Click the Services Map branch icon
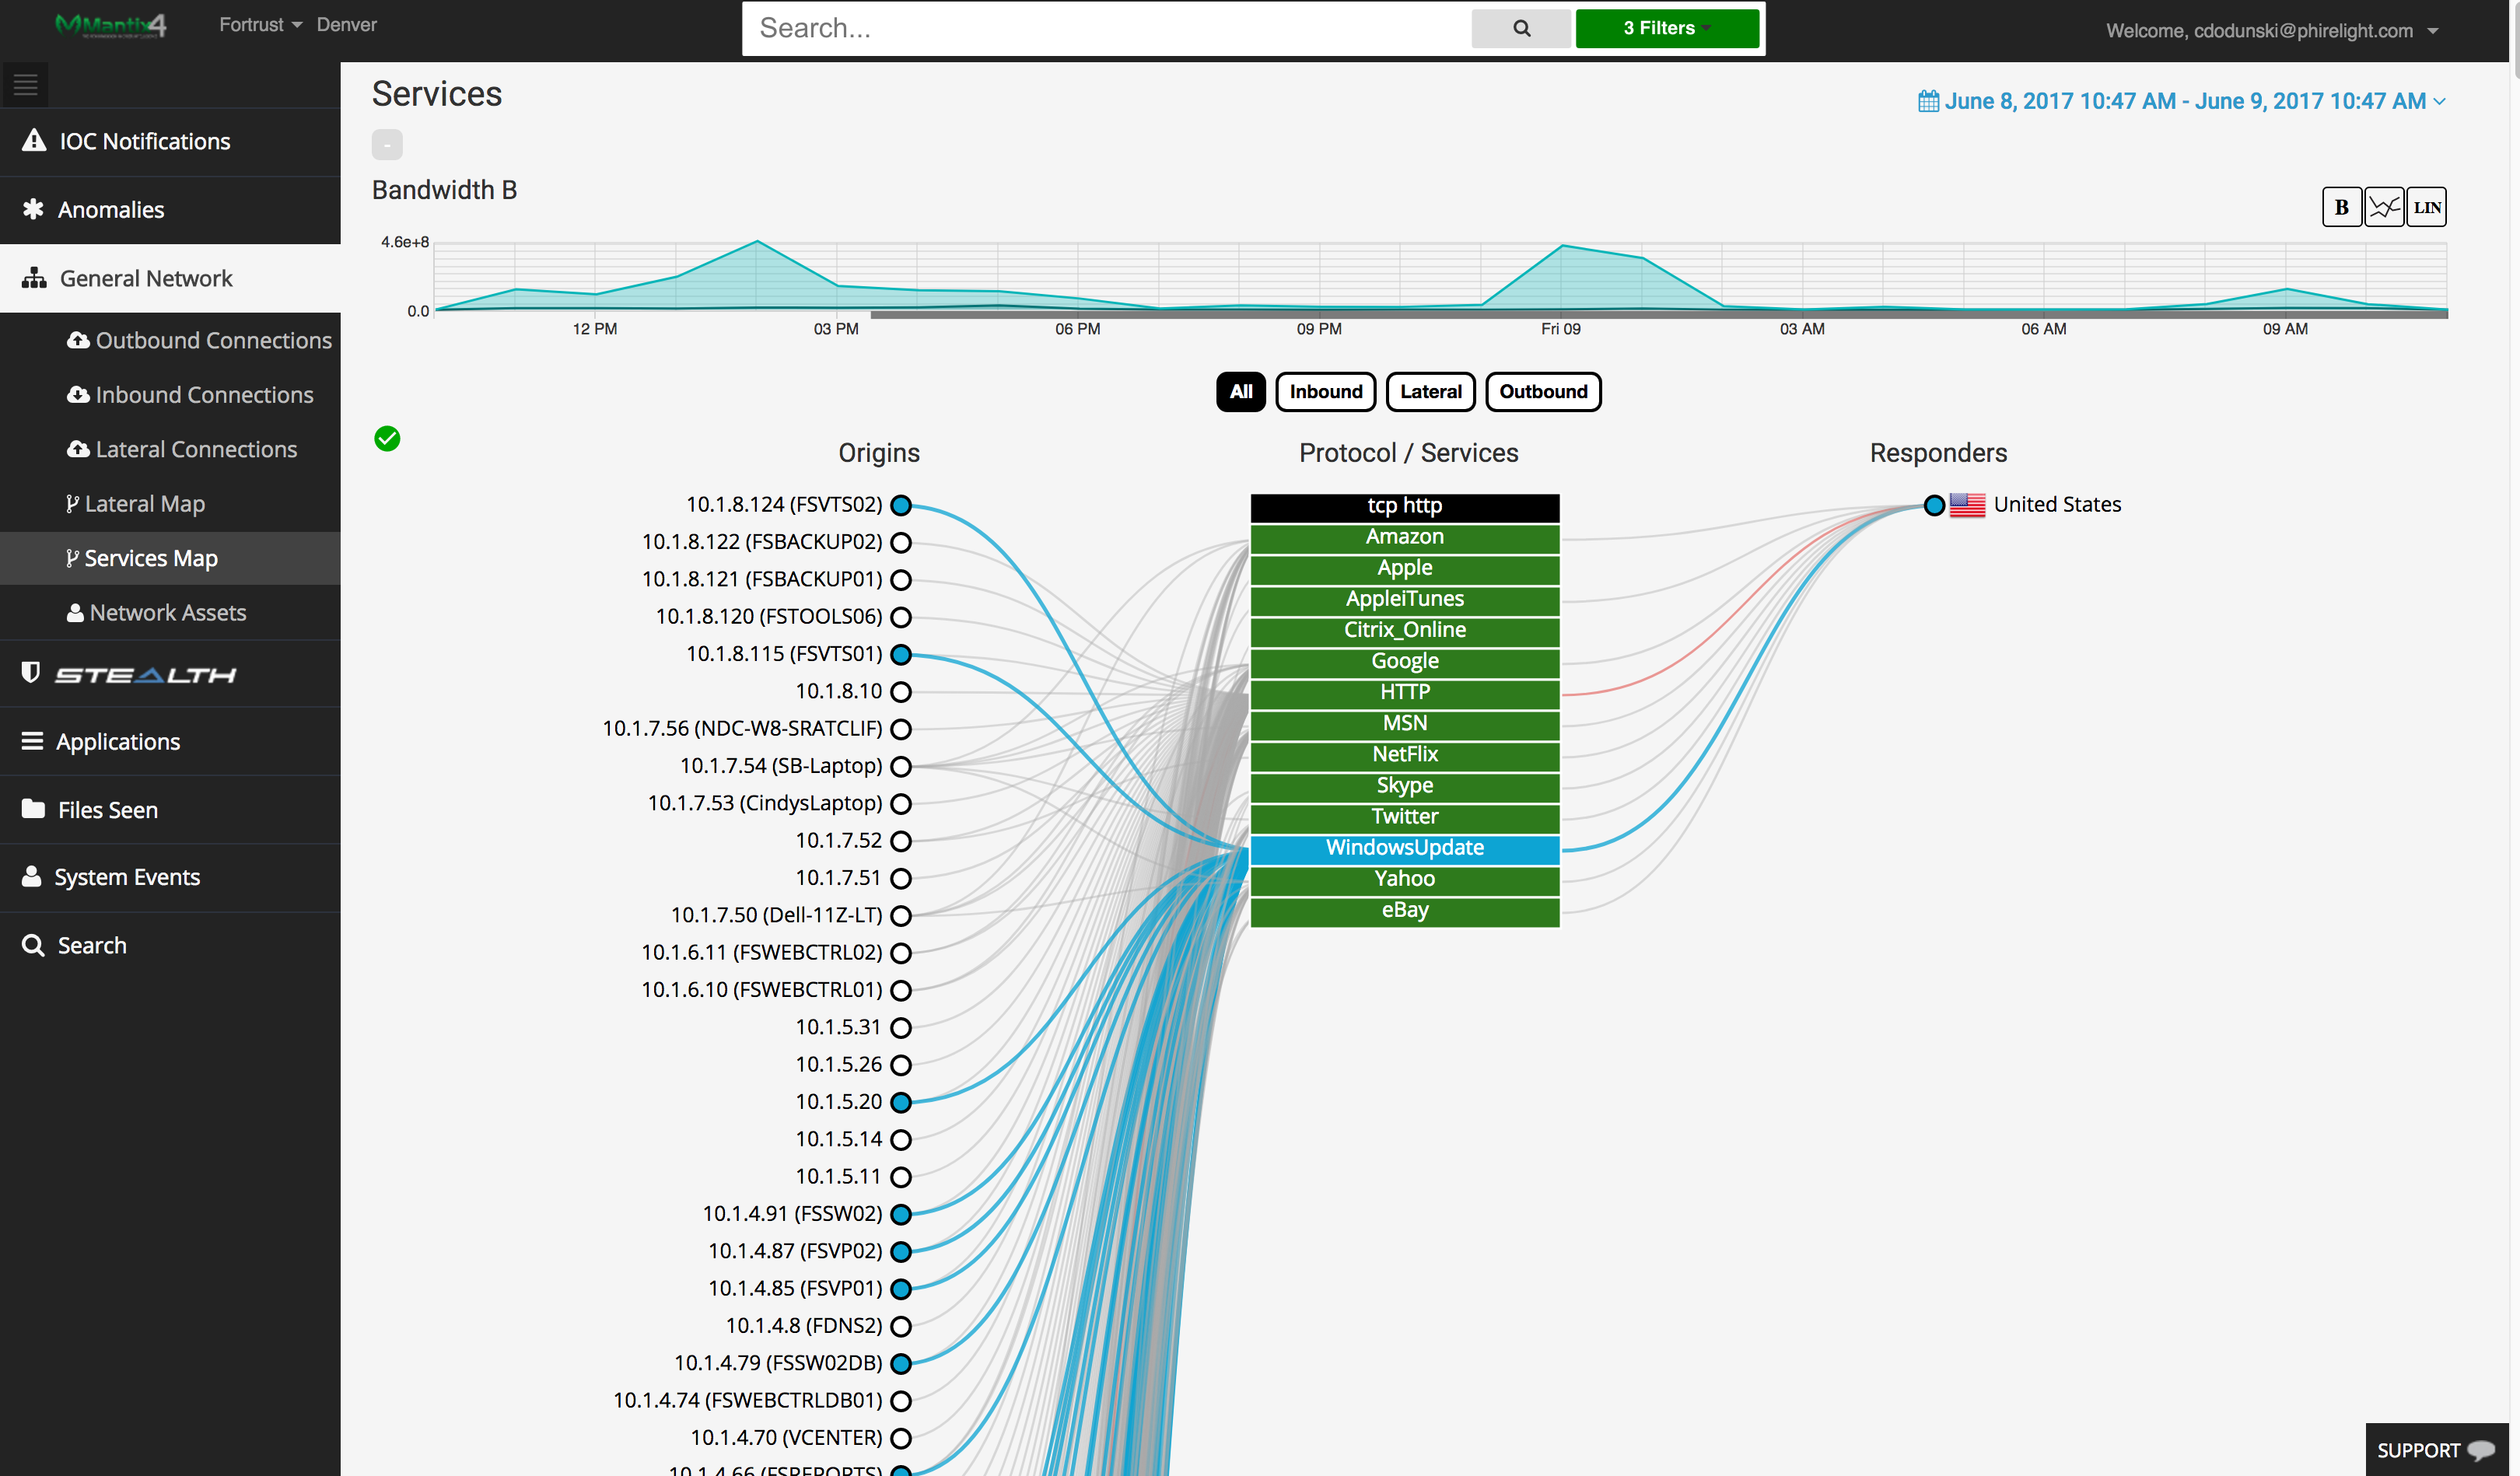This screenshot has width=2520, height=1476. pos(72,558)
